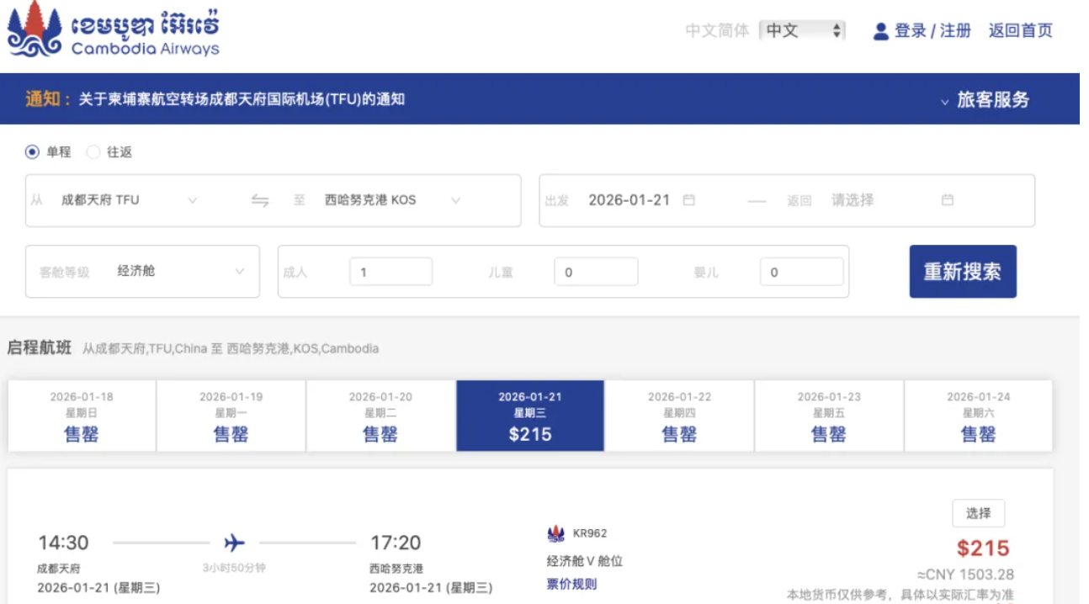The height and width of the screenshot is (604, 1089).
Task: Click the Cambodia Airways logo
Action: 114,30
